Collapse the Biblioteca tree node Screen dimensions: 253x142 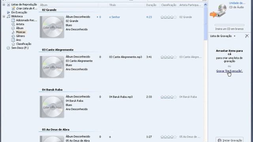click(4, 17)
